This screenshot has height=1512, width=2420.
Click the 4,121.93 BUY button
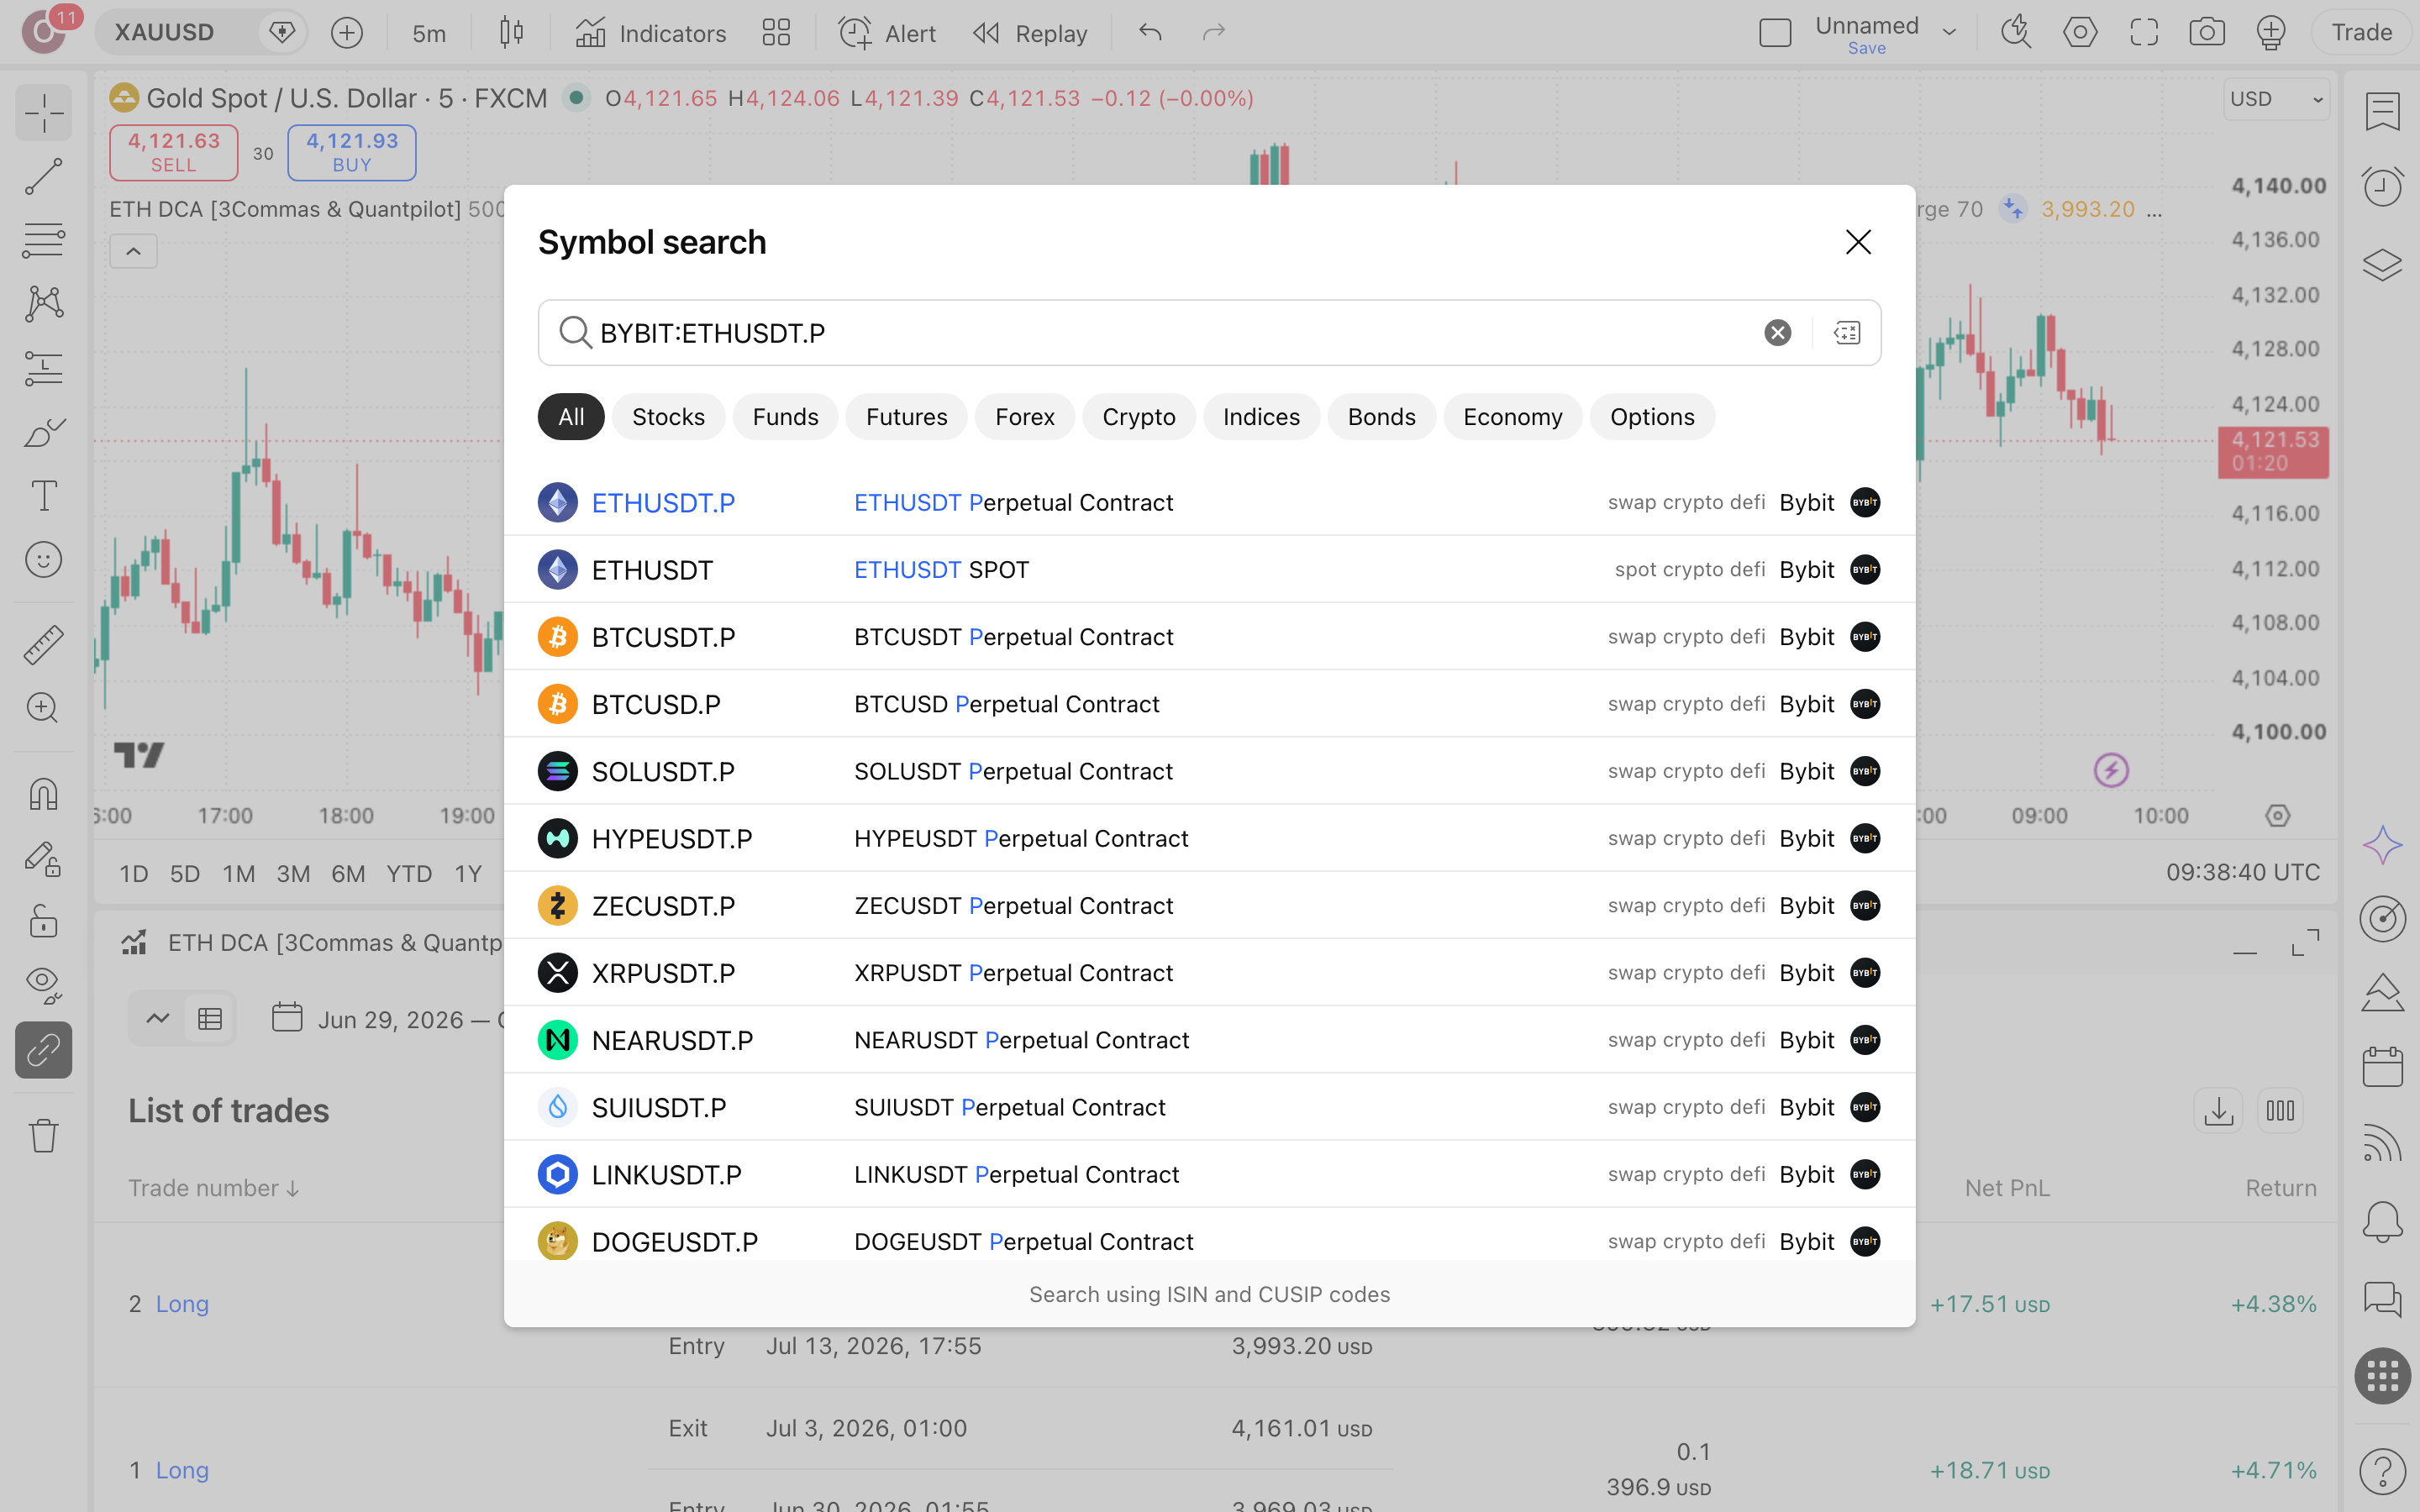coord(352,152)
